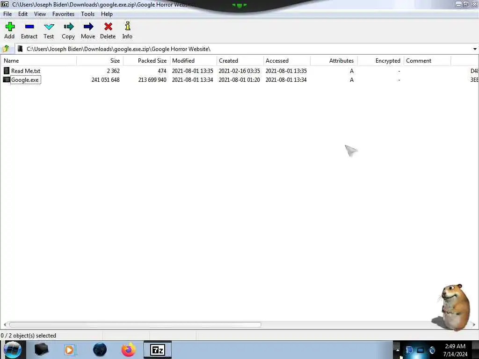Click accessed date 2021-08-01 13:35
The width and height of the screenshot is (479, 359).
coord(286,71)
